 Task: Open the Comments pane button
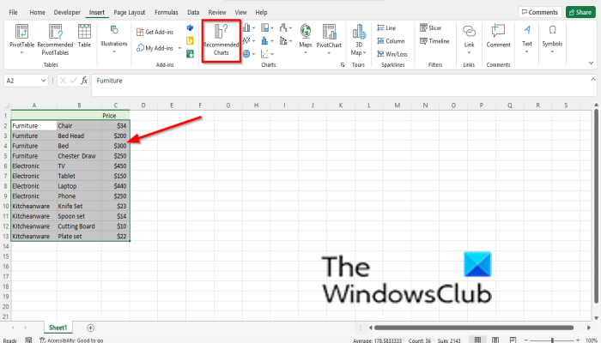540,12
